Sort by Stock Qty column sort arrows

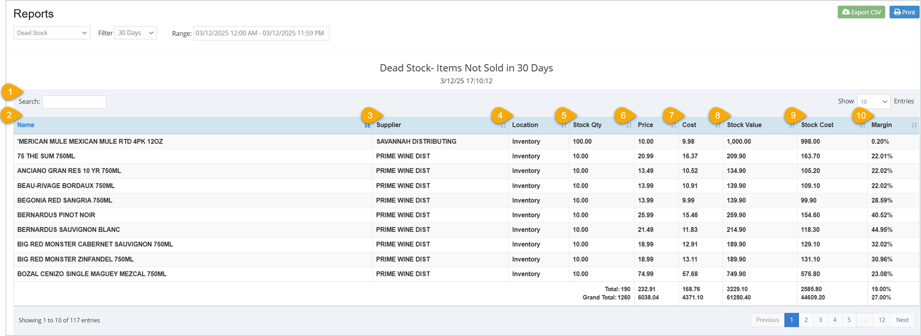point(629,126)
